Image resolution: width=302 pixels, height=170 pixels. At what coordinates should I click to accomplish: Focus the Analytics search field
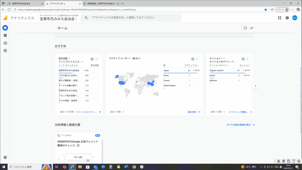point(131,18)
